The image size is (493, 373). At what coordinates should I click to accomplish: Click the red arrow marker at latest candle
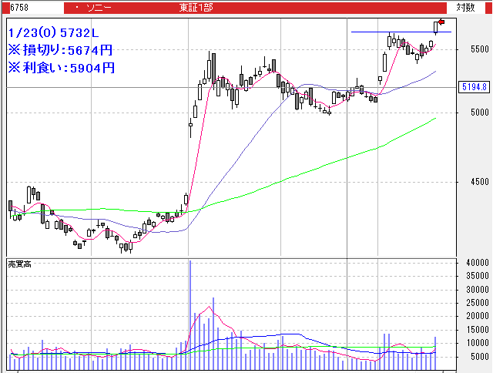click(441, 21)
